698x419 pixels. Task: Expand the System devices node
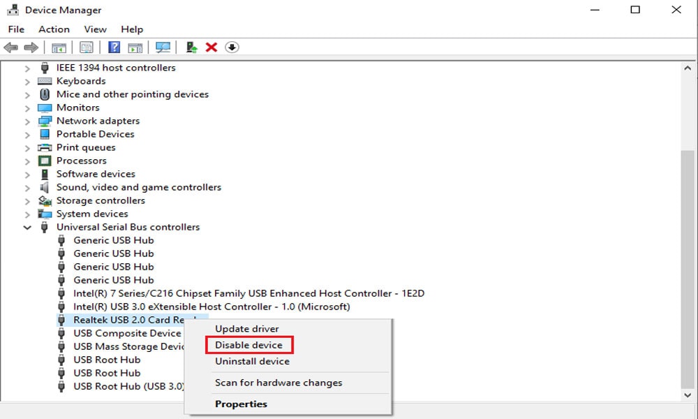pos(27,214)
